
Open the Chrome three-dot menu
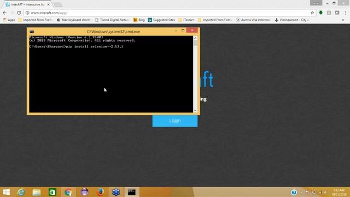tap(345, 13)
